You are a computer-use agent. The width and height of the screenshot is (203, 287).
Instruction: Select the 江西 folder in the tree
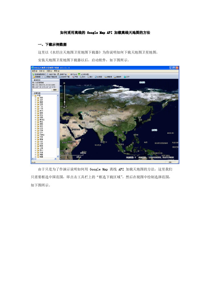pos(40,130)
